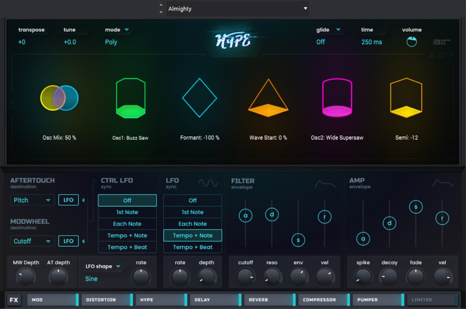Toggle the Reverb effect power switch
The width and height of the screenshot is (466, 309).
pyautogui.click(x=294, y=300)
